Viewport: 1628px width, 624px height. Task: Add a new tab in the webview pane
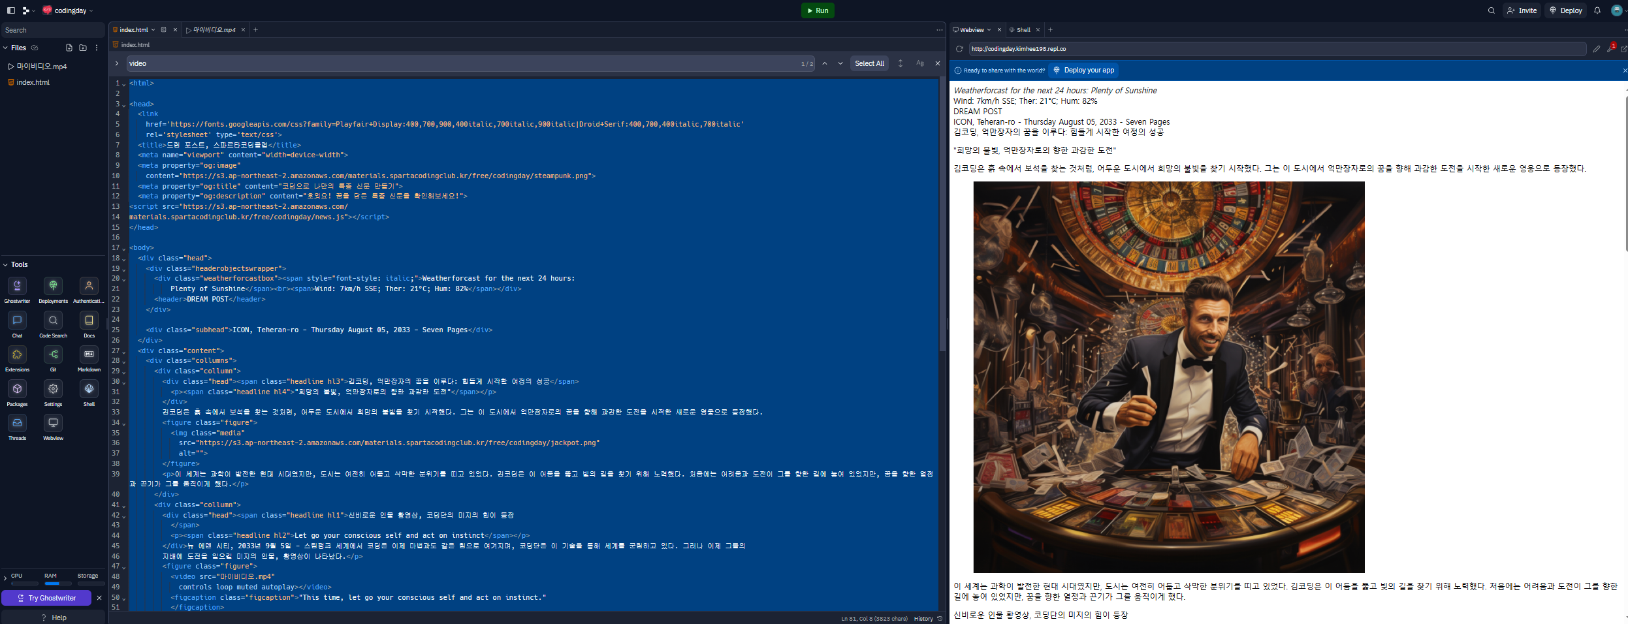(x=1051, y=30)
